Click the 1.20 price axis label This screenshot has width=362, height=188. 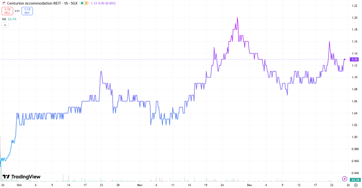pos(354,18)
